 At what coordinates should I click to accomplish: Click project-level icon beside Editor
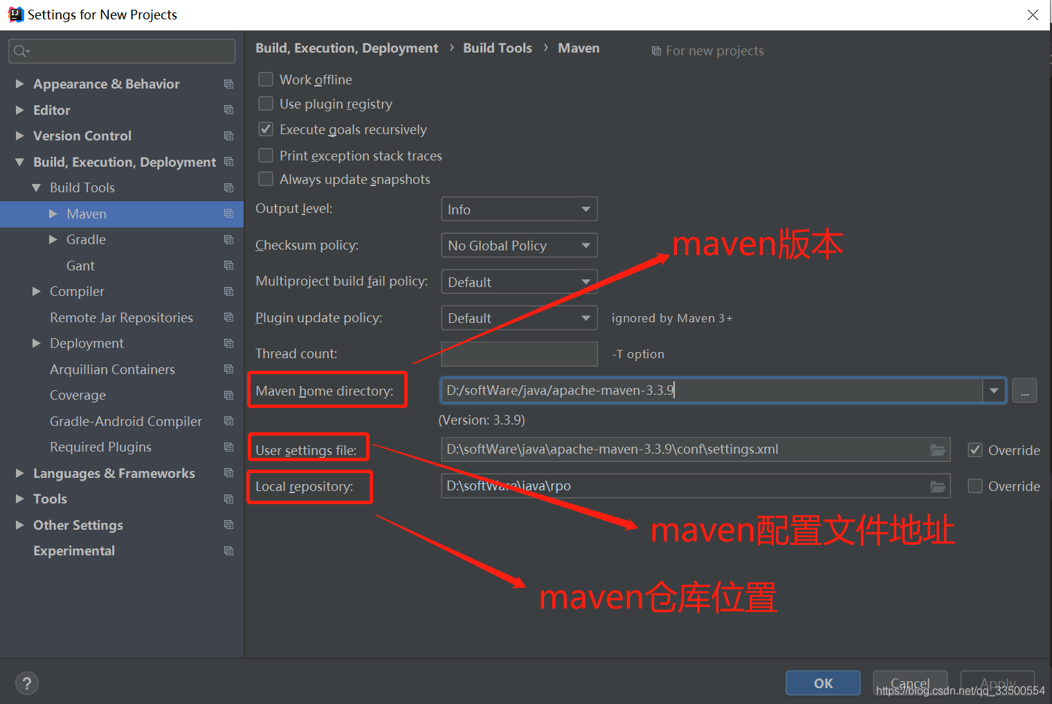(228, 110)
